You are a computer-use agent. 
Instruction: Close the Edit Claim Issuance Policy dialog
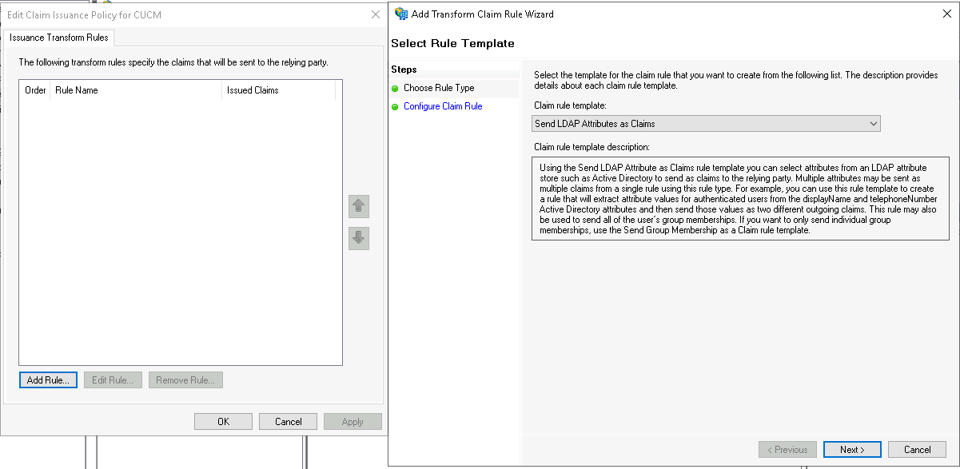[x=376, y=14]
